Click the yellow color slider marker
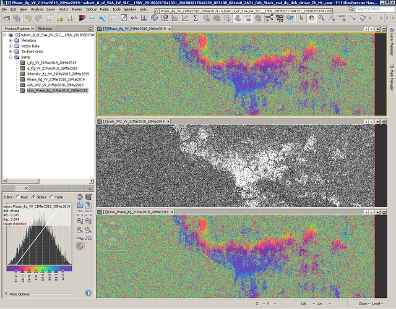 (36, 271)
